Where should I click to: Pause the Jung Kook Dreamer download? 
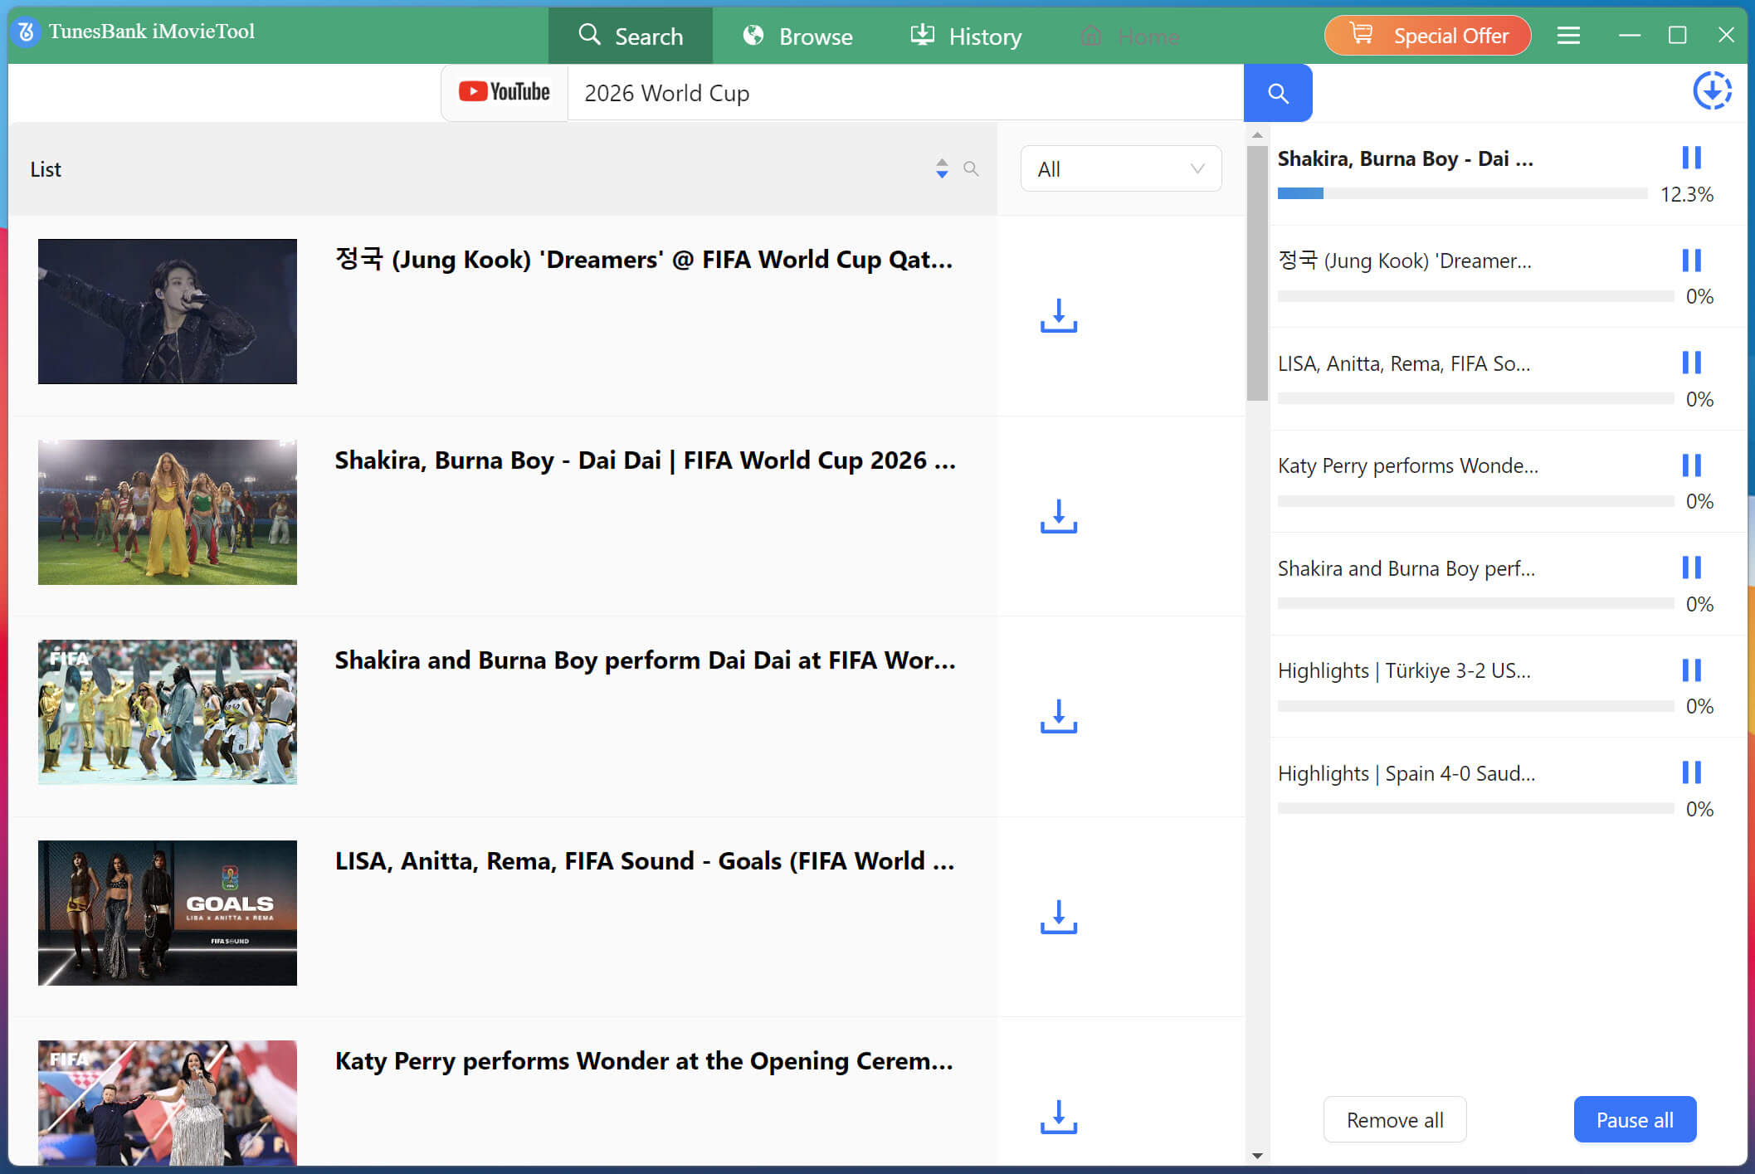pyautogui.click(x=1691, y=261)
